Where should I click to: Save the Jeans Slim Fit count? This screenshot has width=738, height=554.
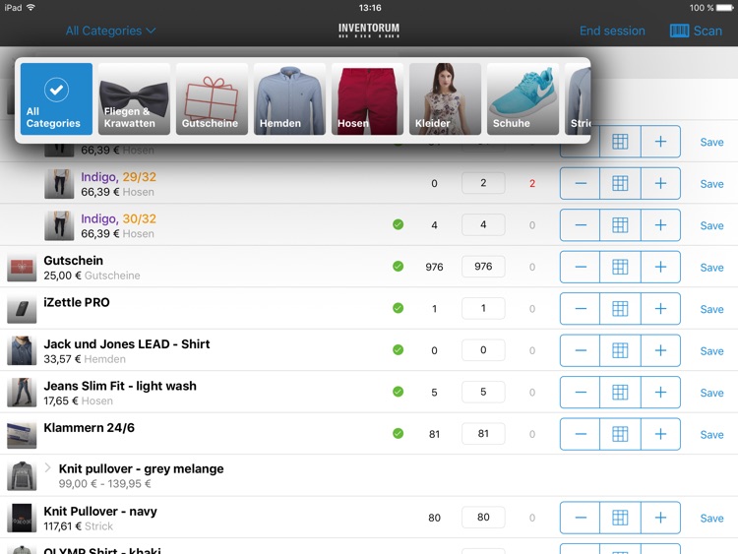pyautogui.click(x=711, y=393)
